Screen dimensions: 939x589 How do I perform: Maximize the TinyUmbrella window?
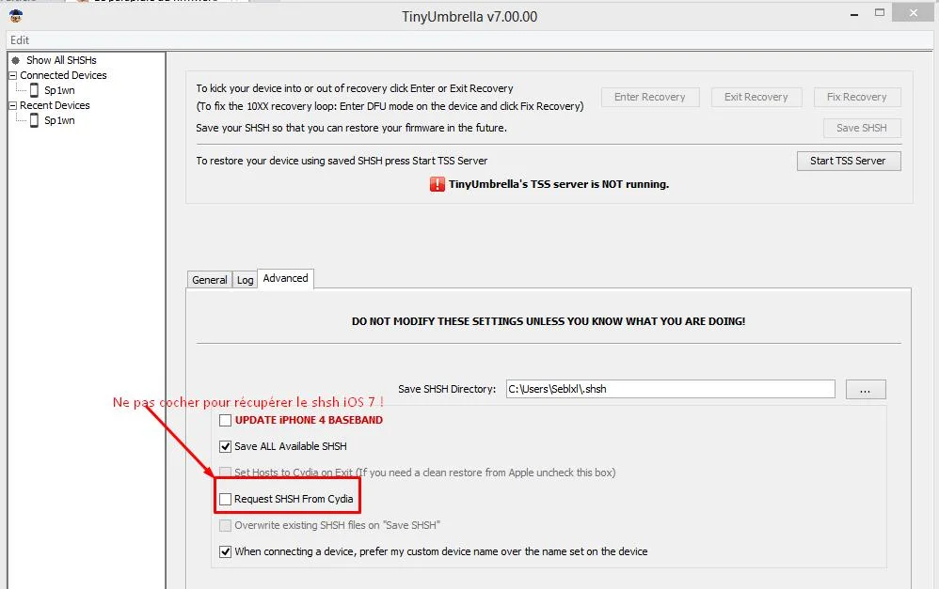click(880, 12)
